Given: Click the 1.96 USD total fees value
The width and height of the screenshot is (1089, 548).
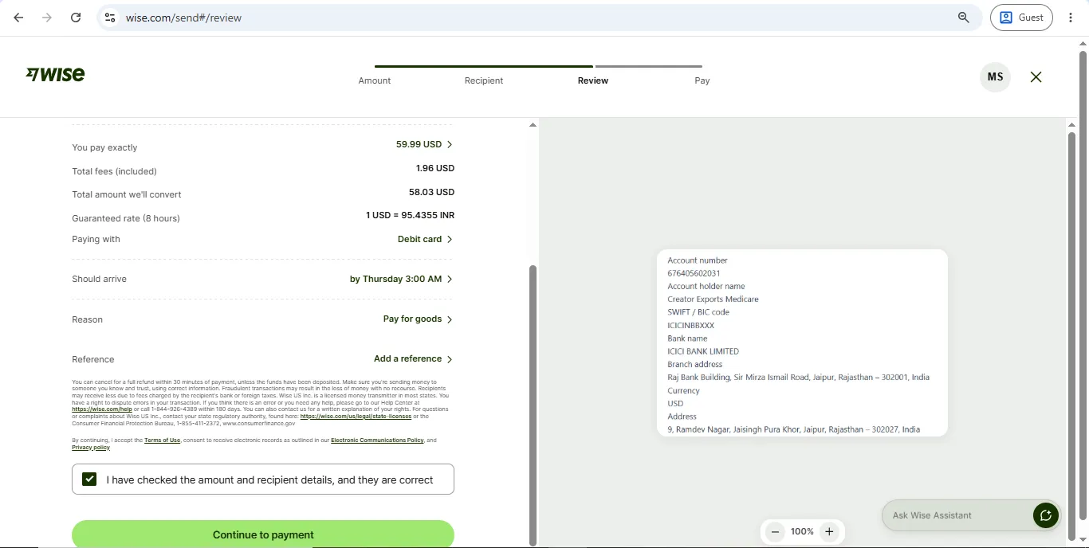Looking at the screenshot, I should click(x=435, y=168).
